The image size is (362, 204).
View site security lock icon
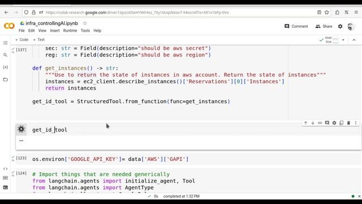click(34, 12)
